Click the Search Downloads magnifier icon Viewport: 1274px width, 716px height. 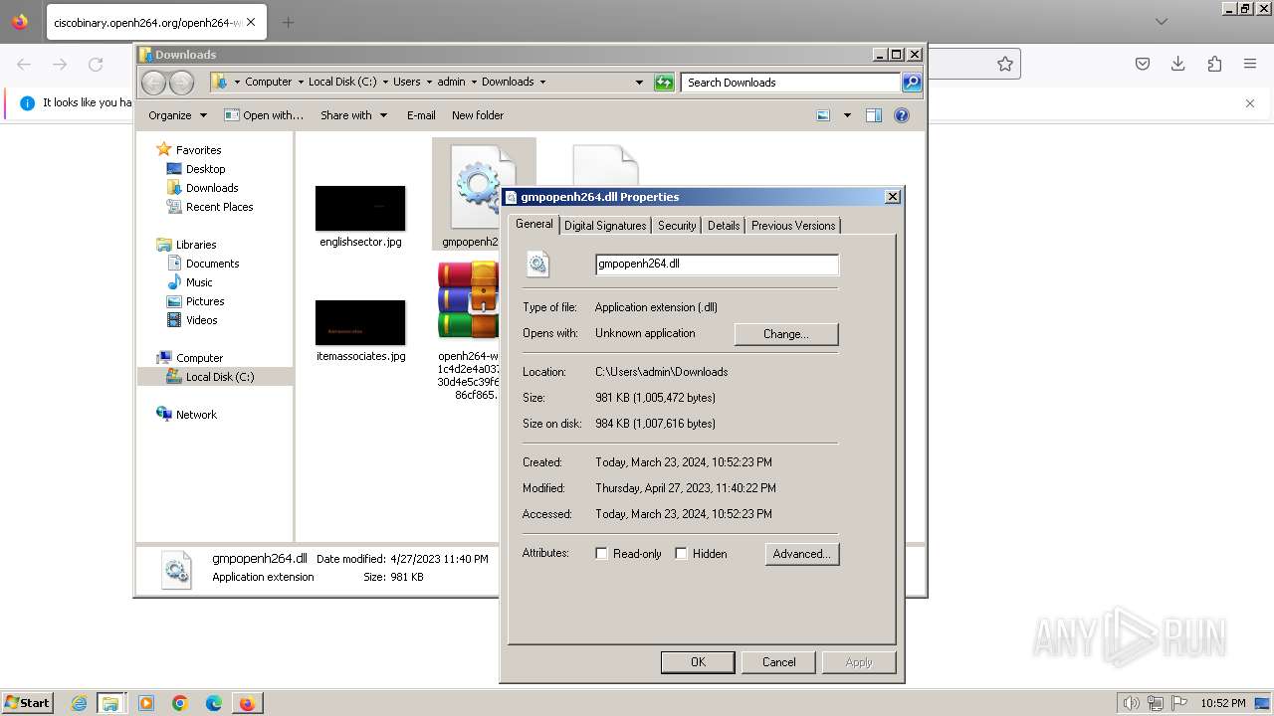tap(912, 83)
